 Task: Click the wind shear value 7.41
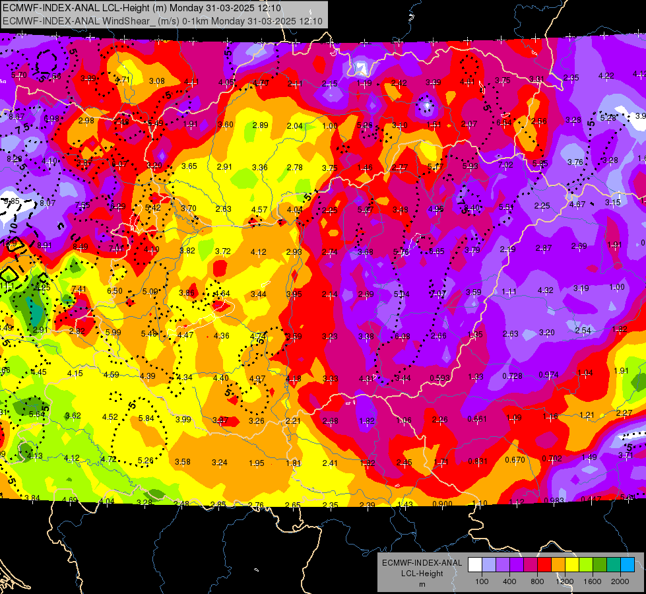click(x=79, y=289)
